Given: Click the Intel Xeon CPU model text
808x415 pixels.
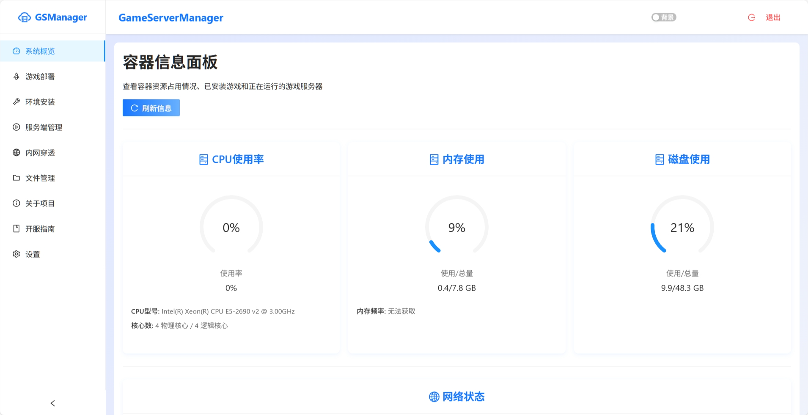Looking at the screenshot, I should point(228,311).
